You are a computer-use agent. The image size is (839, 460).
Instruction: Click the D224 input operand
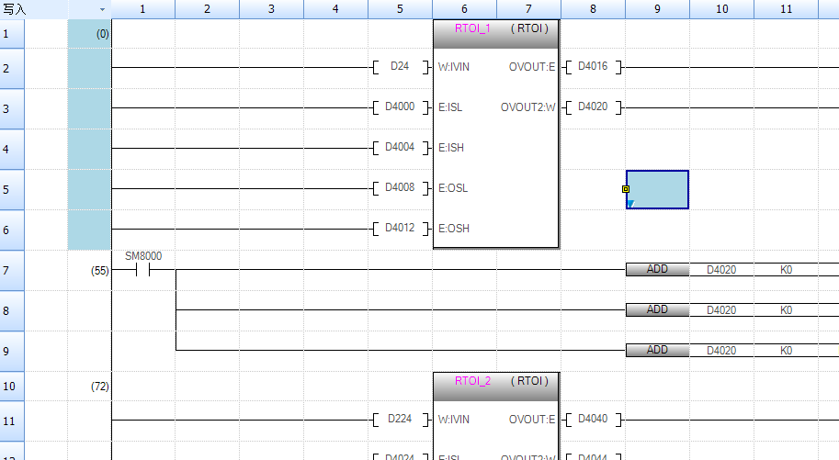400,420
